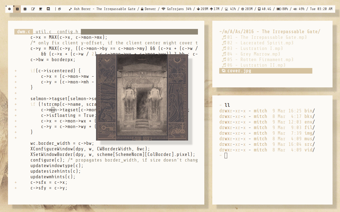This screenshot has height=212, width=340.
Task: Select the pencil edit icon in the top bar
Action: [33, 9]
